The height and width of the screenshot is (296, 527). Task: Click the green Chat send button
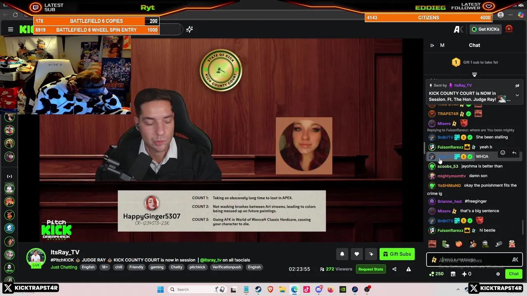[513, 274]
